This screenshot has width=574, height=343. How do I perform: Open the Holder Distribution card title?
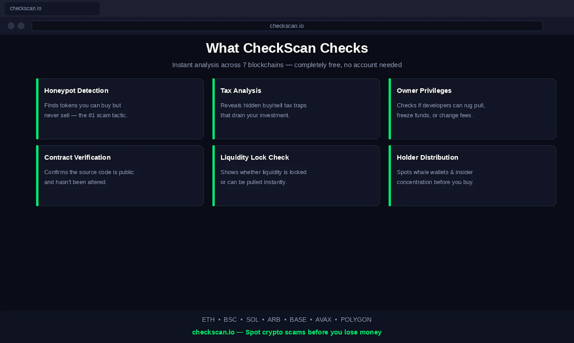pos(428,157)
